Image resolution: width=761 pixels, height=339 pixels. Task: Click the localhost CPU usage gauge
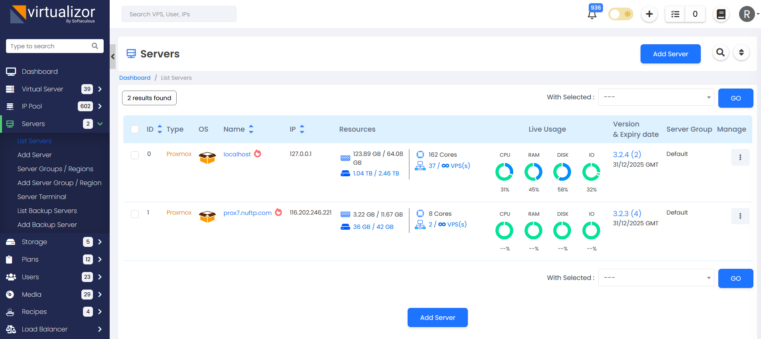[505, 172]
